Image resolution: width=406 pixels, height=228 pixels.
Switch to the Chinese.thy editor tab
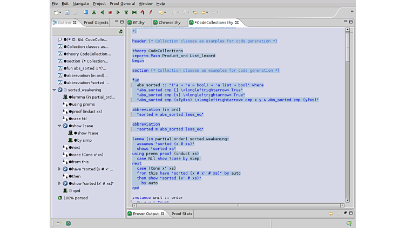pos(170,23)
